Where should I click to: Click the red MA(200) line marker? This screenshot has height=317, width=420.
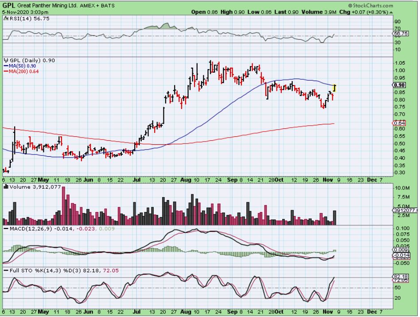(x=6, y=71)
